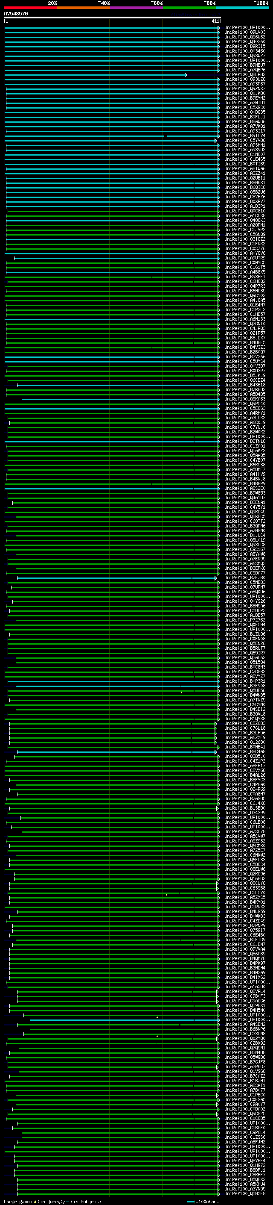The height and width of the screenshot is (1205, 273).
Task: Select the UniRef100_A9SHH1 label
Action: pos(245,145)
